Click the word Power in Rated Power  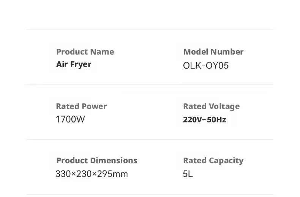(x=94, y=106)
